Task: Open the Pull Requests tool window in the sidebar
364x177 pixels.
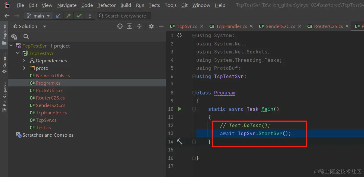Action: click(x=4, y=97)
